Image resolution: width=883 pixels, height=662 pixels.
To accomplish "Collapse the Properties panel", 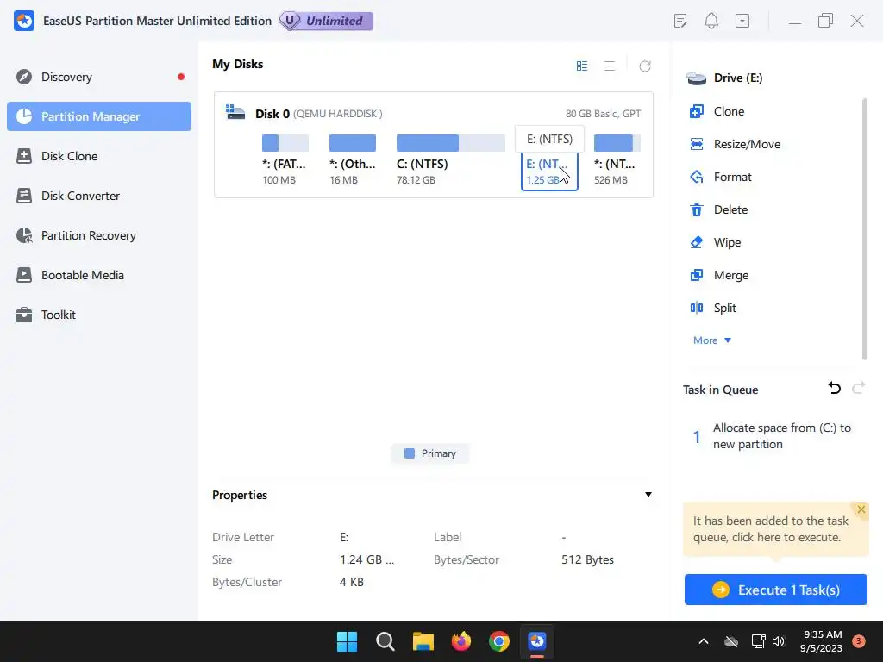I will (648, 495).
